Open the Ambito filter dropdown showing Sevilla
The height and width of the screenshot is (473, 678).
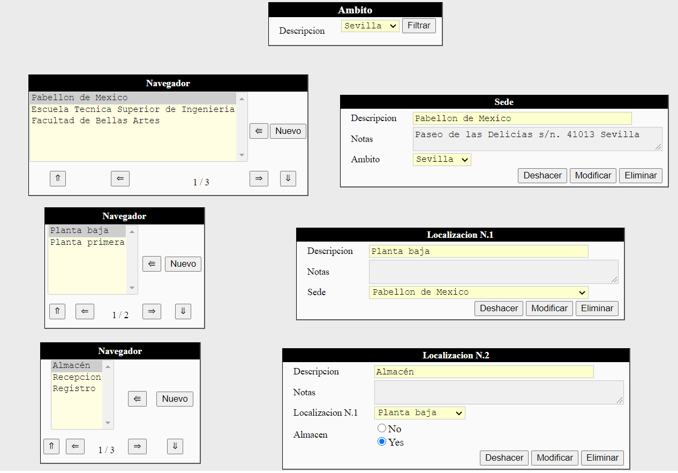370,26
